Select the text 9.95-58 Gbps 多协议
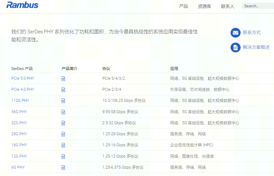The image size is (274, 176). [x=120, y=112]
